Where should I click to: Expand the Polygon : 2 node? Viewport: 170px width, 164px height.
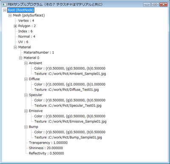15,26
